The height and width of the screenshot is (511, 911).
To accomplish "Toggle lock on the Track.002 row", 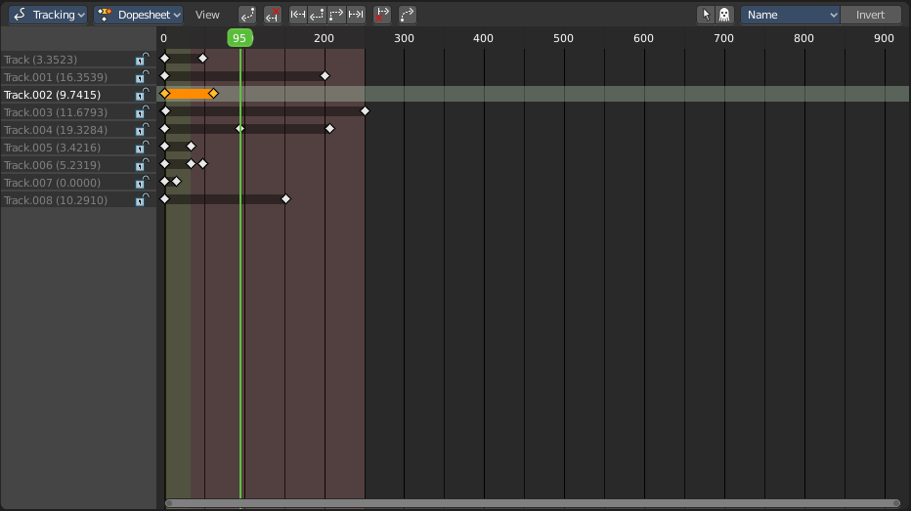I will click(143, 94).
